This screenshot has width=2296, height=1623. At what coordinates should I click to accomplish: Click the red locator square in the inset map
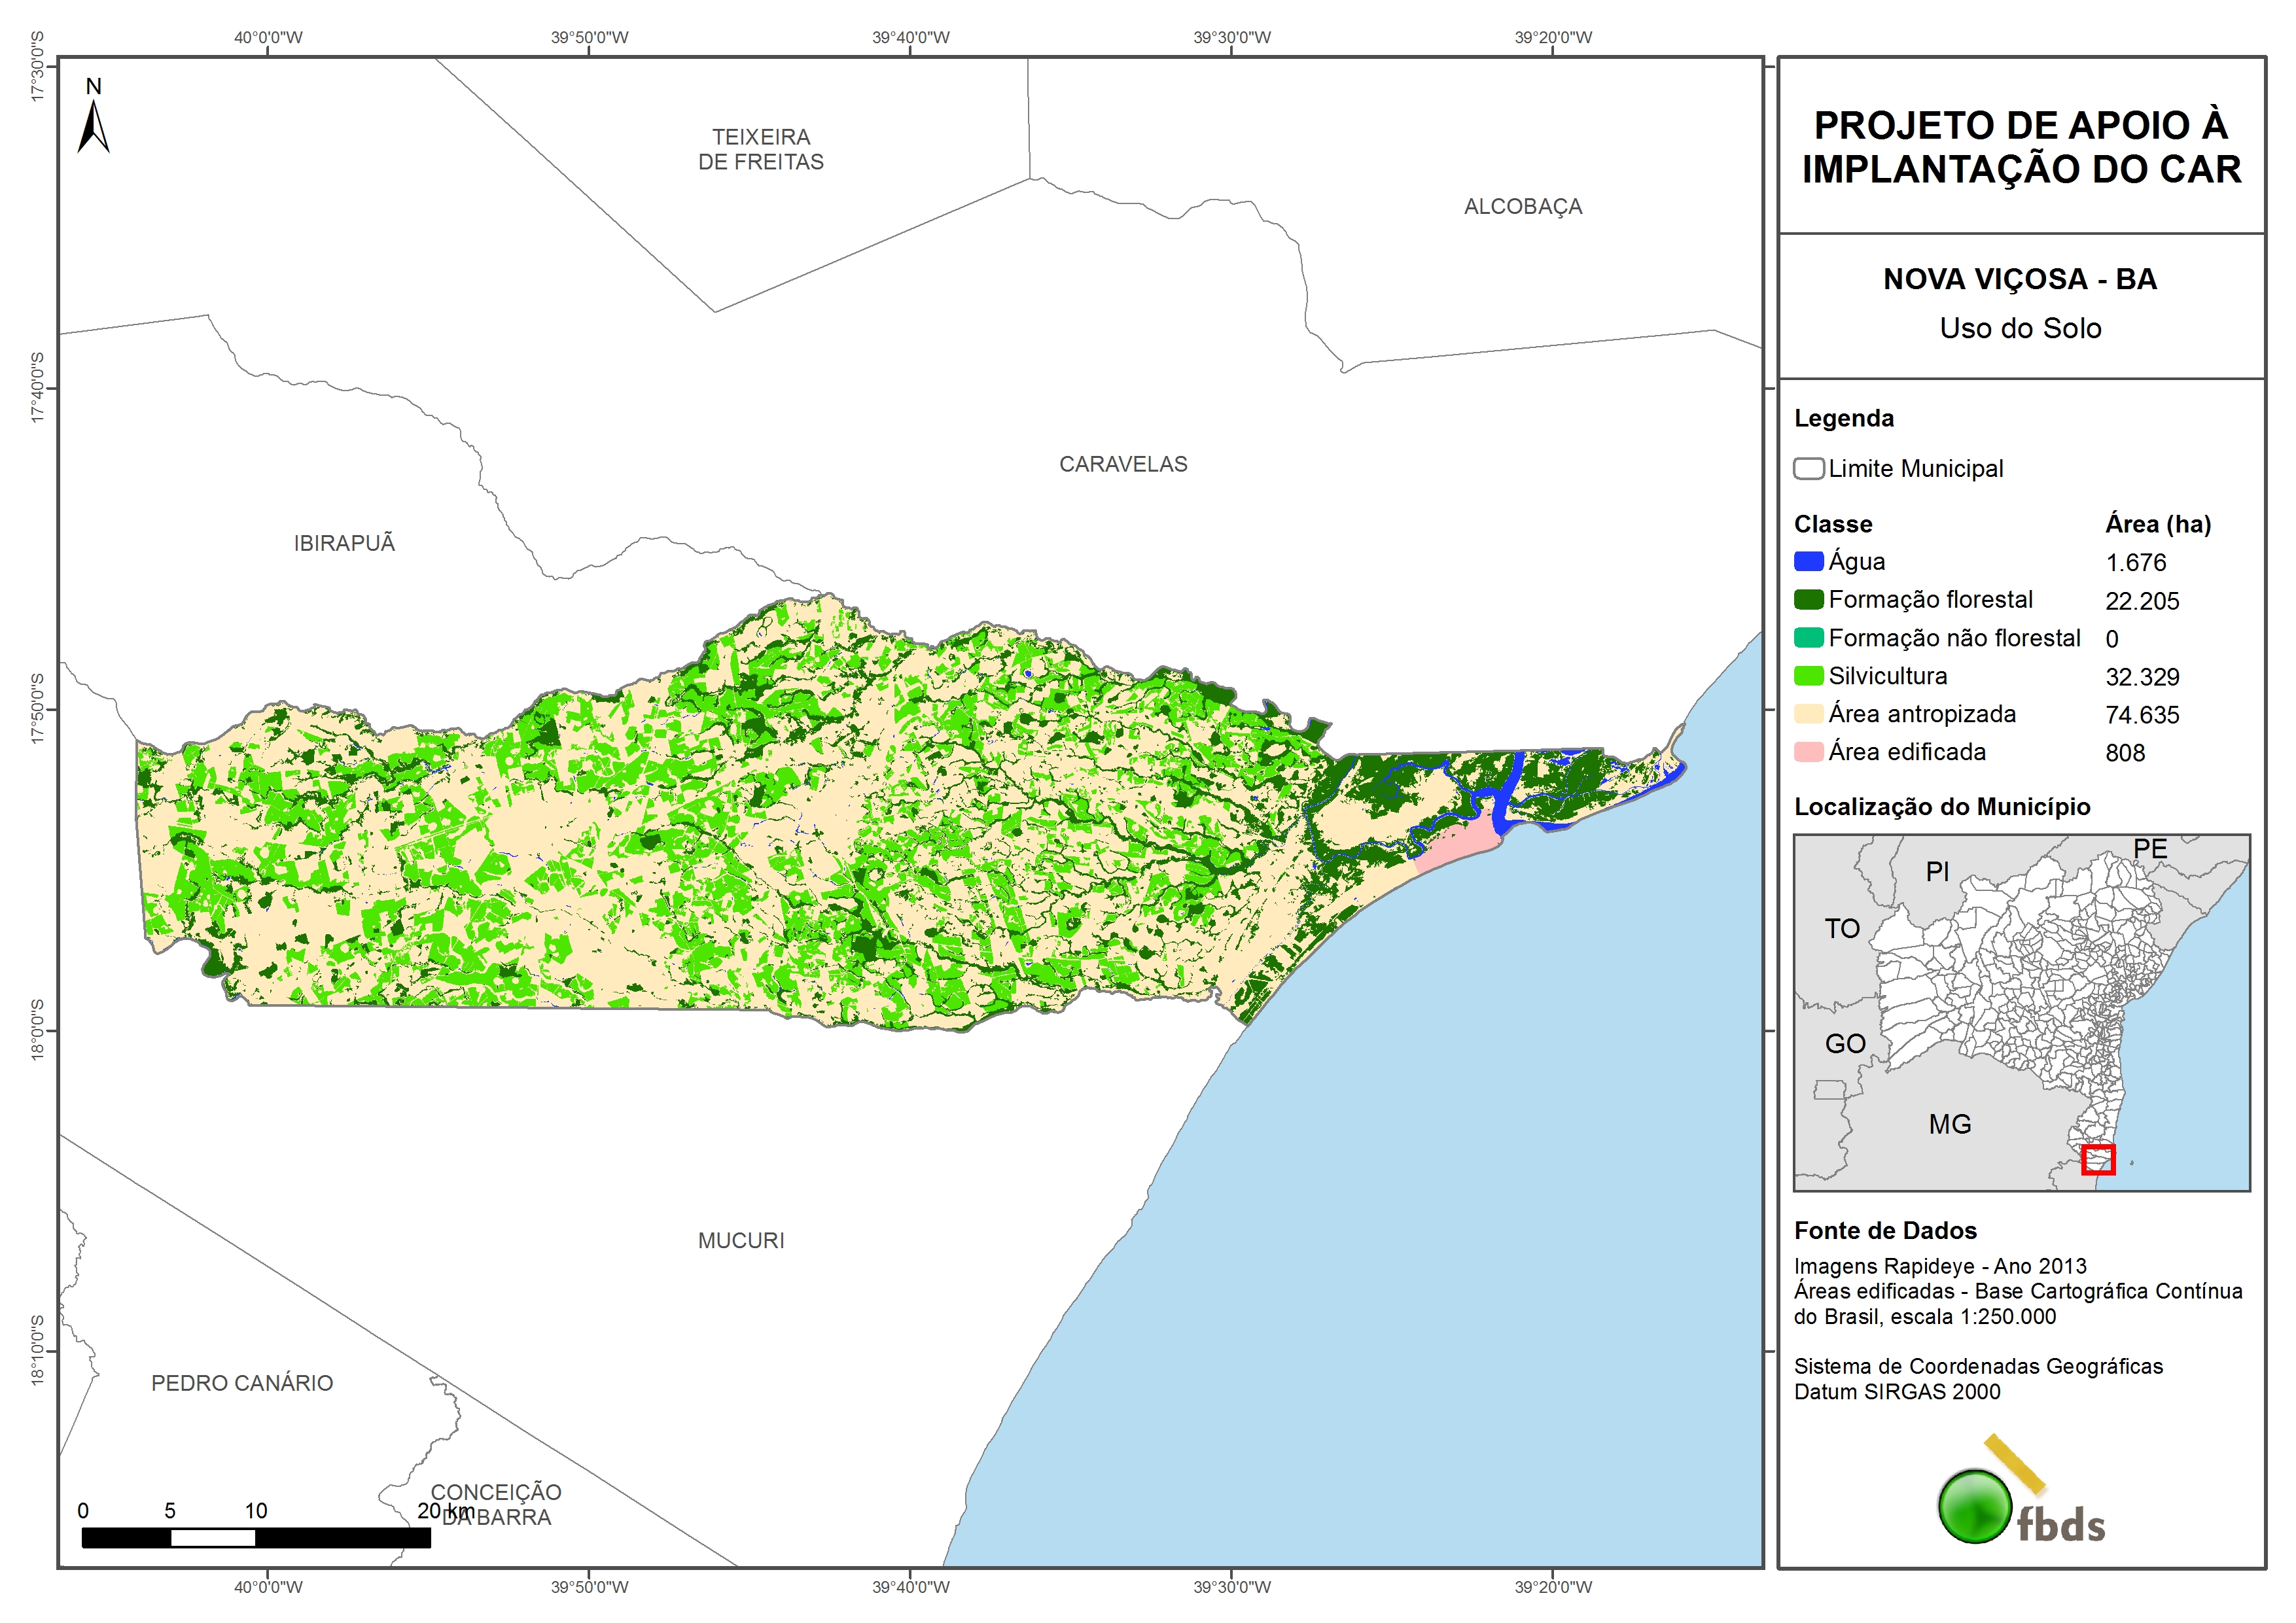click(2098, 1159)
